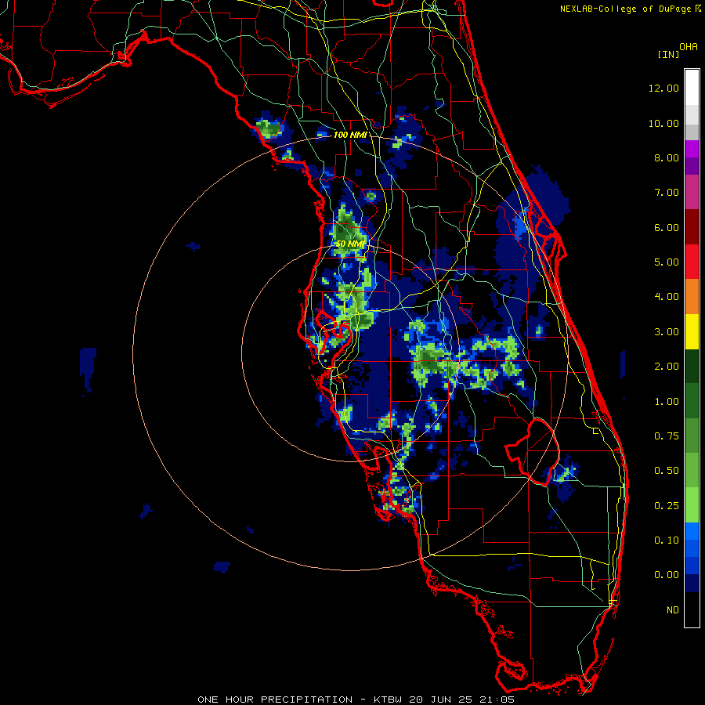Select the [IN] units label
Viewport: 705px width, 705px height.
point(668,54)
